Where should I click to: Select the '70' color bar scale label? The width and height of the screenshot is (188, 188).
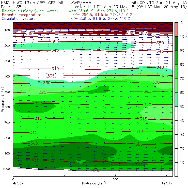coord(182,79)
